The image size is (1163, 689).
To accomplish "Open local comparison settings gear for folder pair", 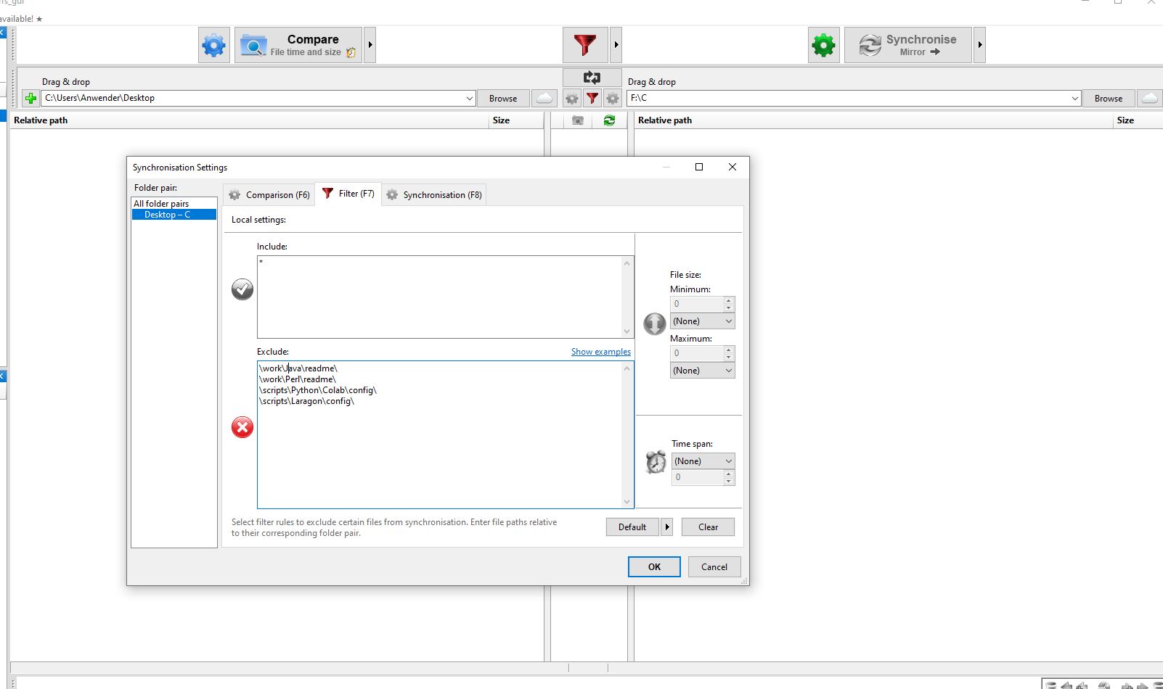I will tap(572, 98).
